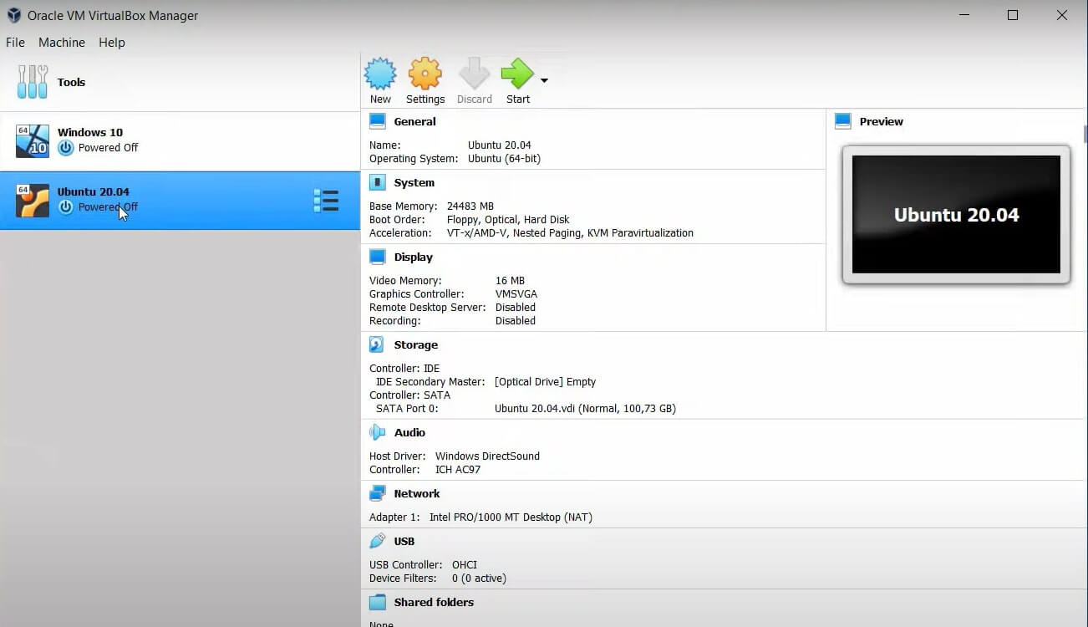The height and width of the screenshot is (627, 1088).
Task: Open Settings with the orange gear icon
Action: click(x=425, y=74)
